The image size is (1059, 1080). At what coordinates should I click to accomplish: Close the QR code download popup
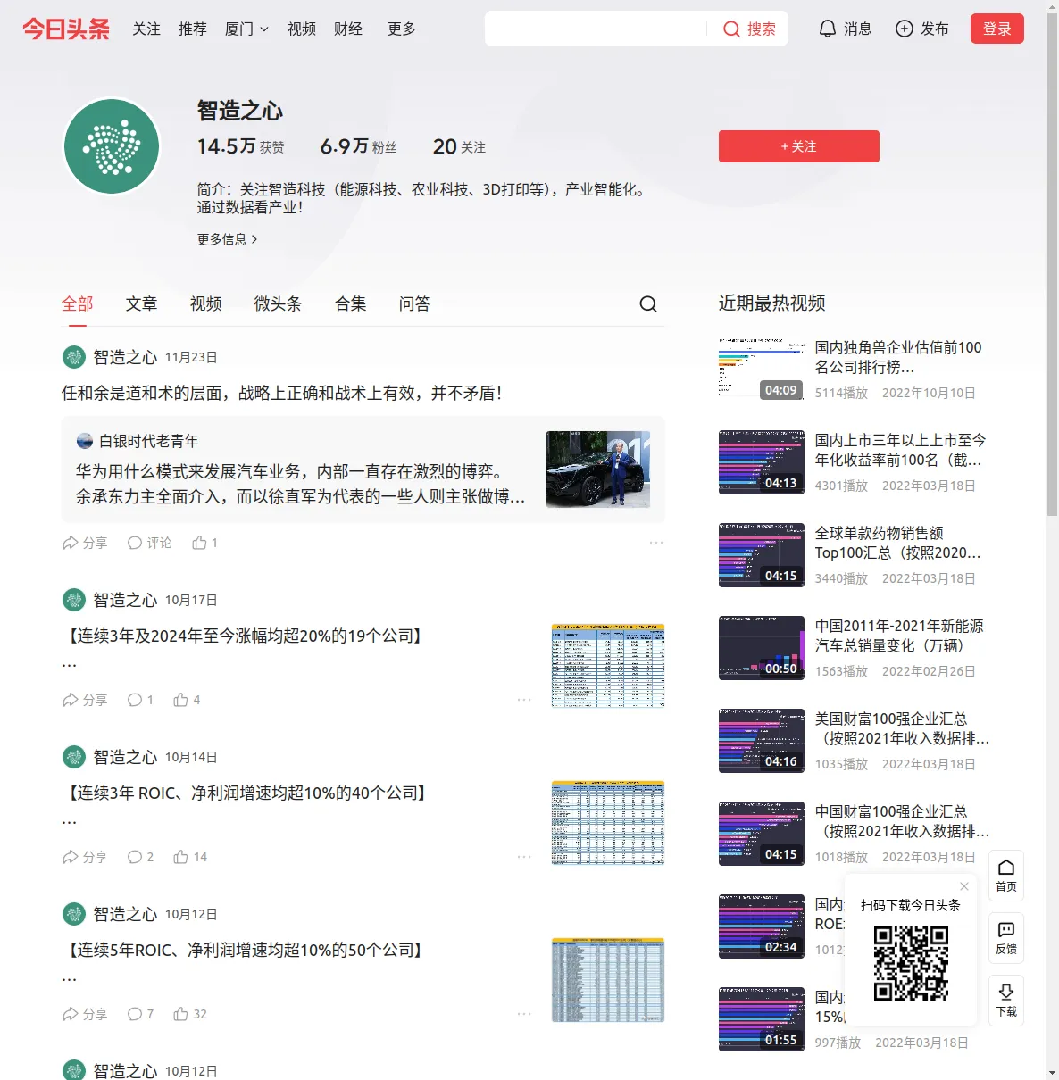point(964,886)
